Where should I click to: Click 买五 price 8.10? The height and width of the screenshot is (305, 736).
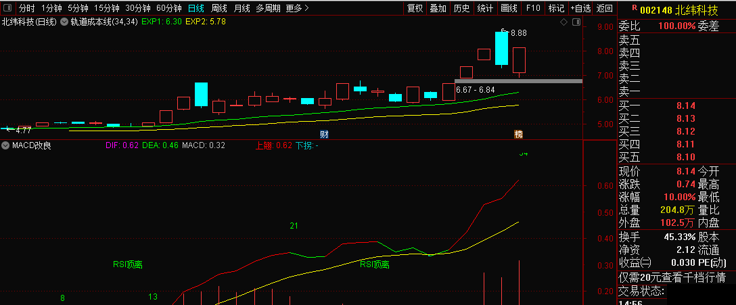(x=686, y=157)
